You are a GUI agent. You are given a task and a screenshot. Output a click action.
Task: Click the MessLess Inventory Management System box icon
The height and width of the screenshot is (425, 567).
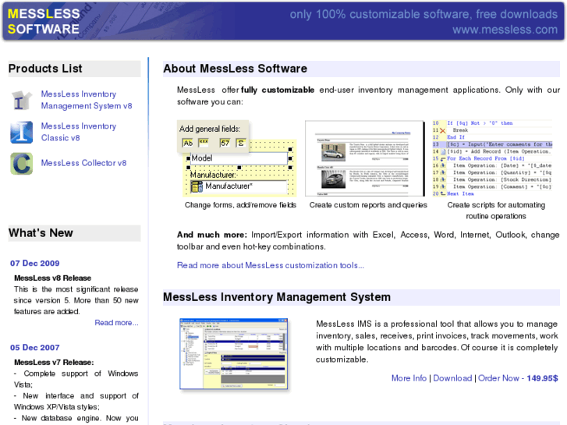[21, 100]
